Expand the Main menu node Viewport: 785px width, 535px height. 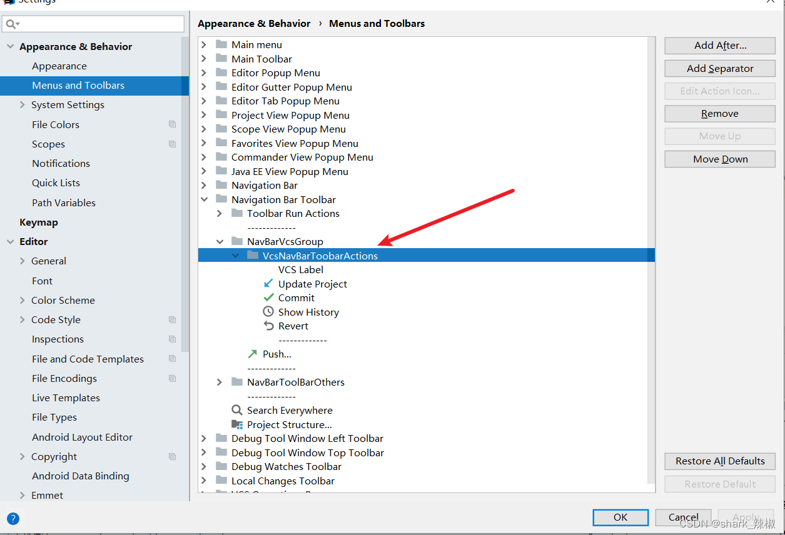tap(204, 44)
